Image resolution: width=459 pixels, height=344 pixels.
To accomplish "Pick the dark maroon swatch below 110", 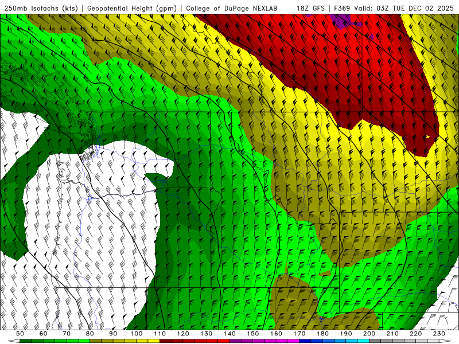I will click(x=165, y=341).
